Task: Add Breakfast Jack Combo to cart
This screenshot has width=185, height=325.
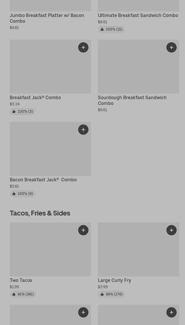Action: 83,47
